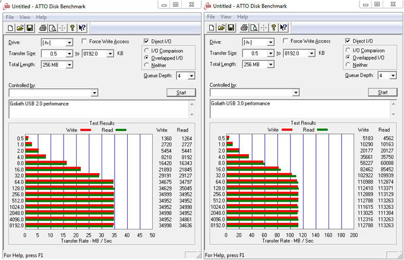Viewport: 404px width, 260px height.
Task: Open Controlled by dropdown in left window
Action: point(95,93)
